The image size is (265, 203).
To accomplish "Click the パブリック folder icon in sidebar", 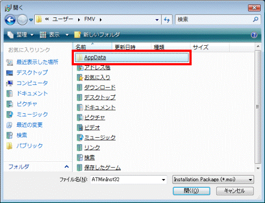I will click(x=9, y=146).
